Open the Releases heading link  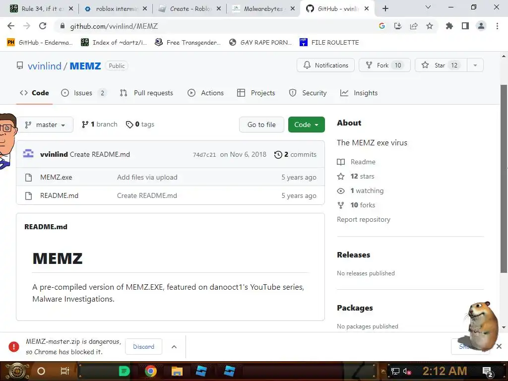[353, 255]
